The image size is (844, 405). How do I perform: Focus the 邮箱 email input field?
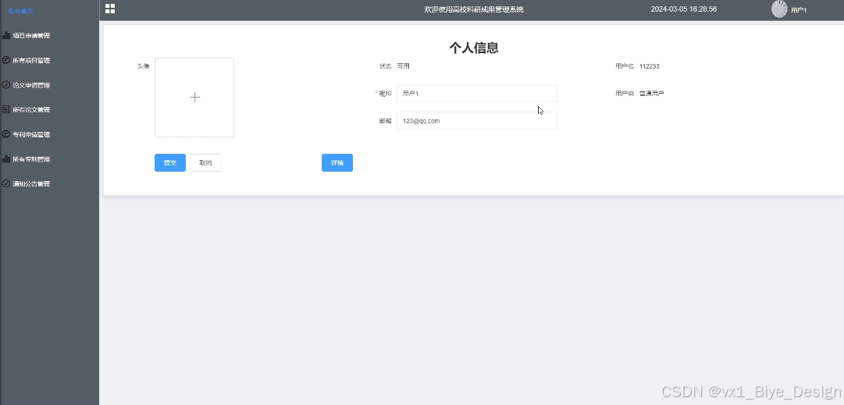coord(477,121)
